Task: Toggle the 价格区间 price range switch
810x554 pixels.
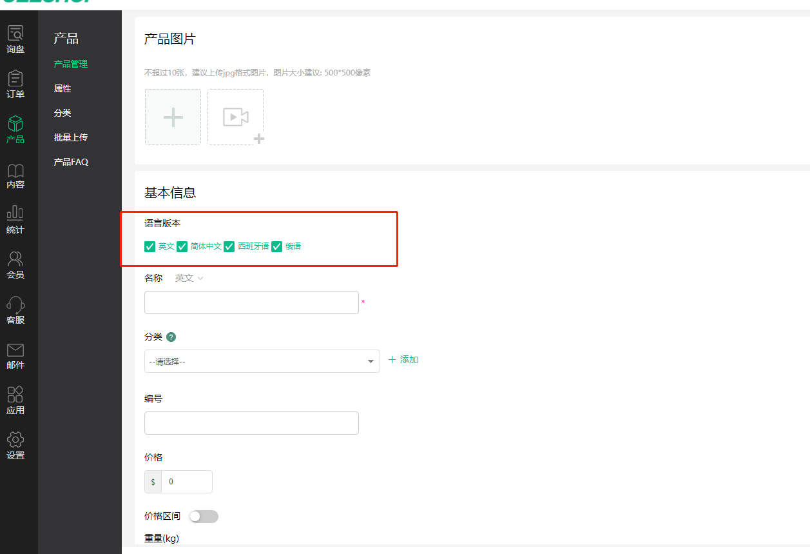Action: point(204,517)
